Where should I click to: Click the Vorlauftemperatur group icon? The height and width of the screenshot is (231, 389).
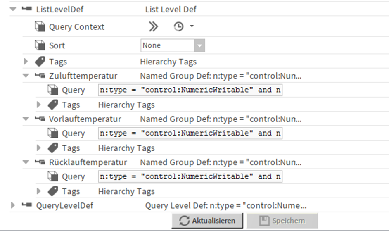40,119
